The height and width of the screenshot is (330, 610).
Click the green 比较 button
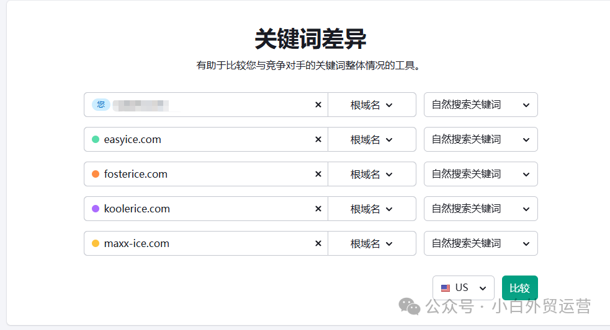520,288
